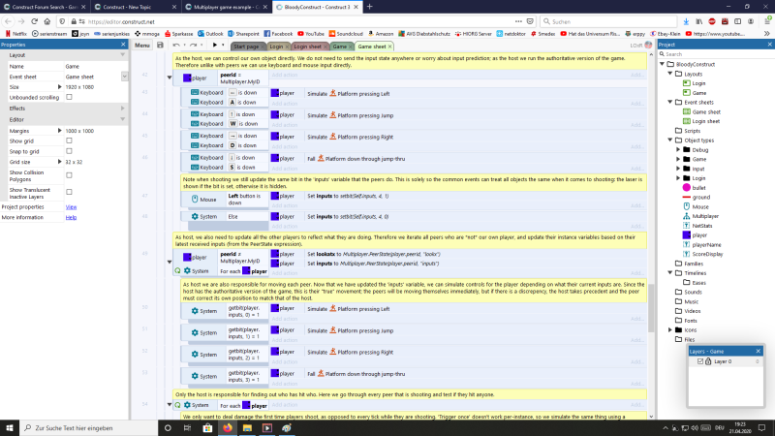The width and height of the screenshot is (775, 436).
Task: Open the Firefox library icon
Action: tap(698, 21)
